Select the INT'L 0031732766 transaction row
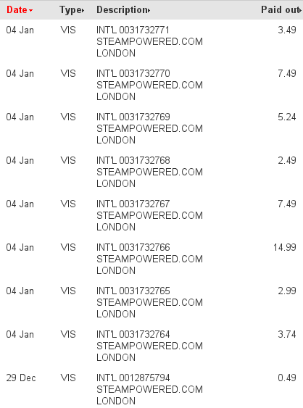This screenshot has width=303, height=408. (x=151, y=259)
